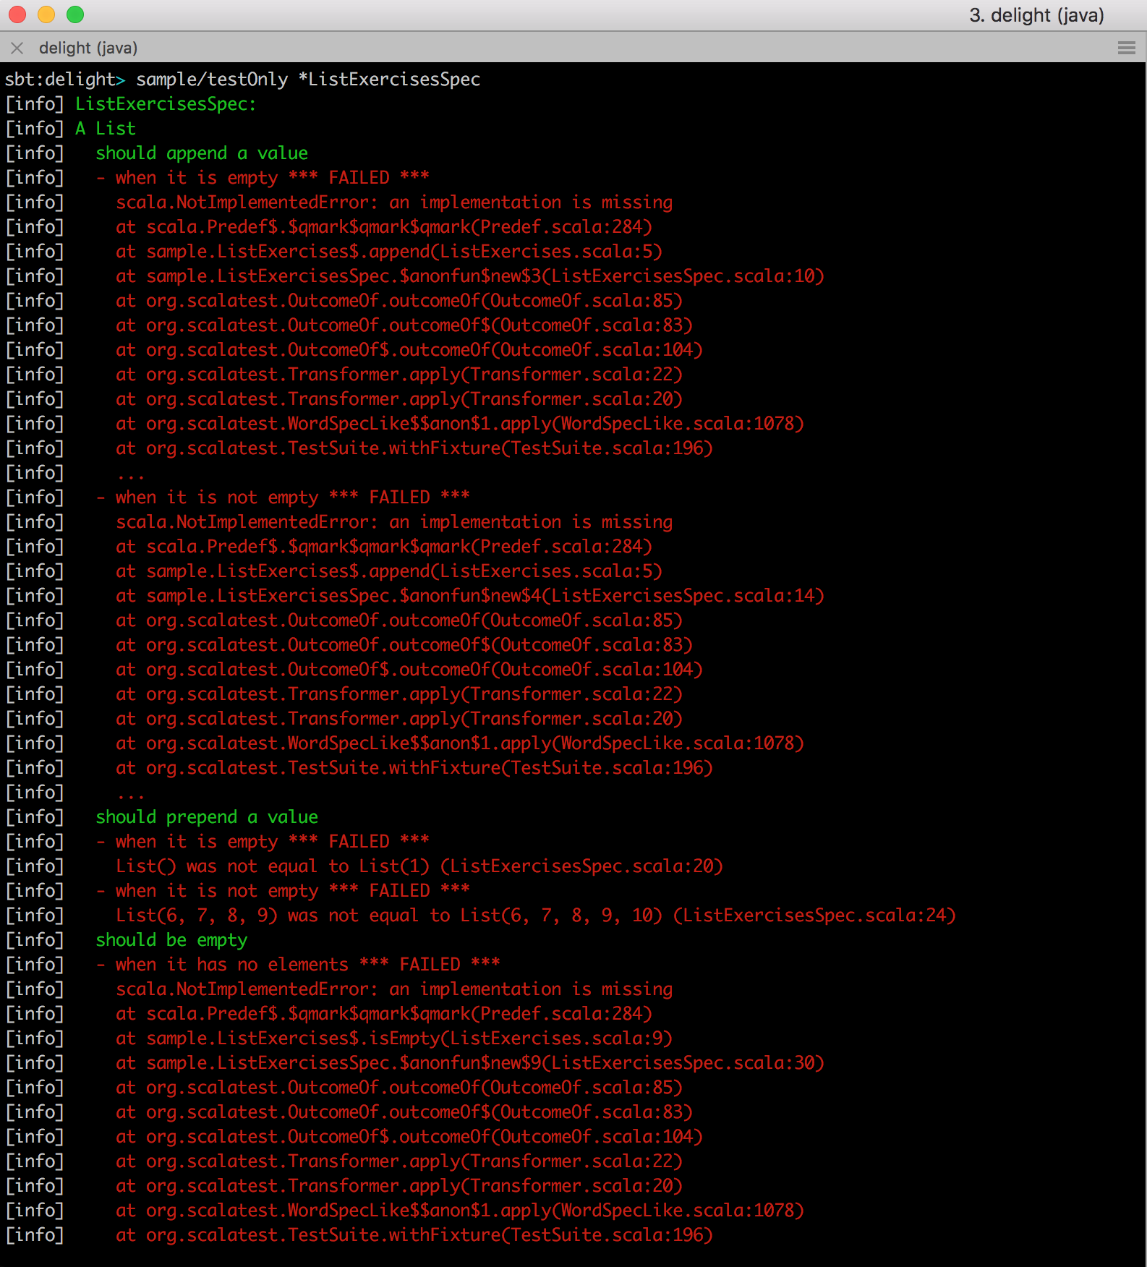
Task: Click the window title '3. delight (java)'
Action: pos(1036,15)
